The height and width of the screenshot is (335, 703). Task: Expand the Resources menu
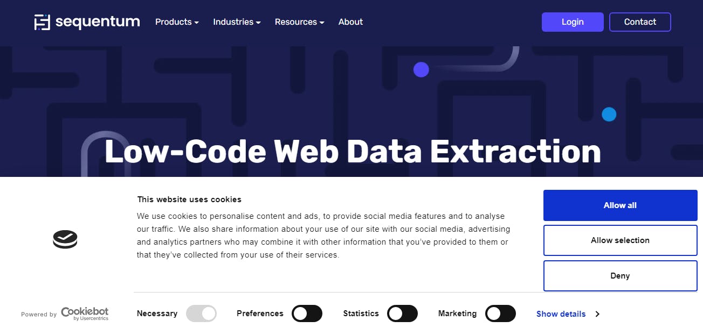(299, 22)
